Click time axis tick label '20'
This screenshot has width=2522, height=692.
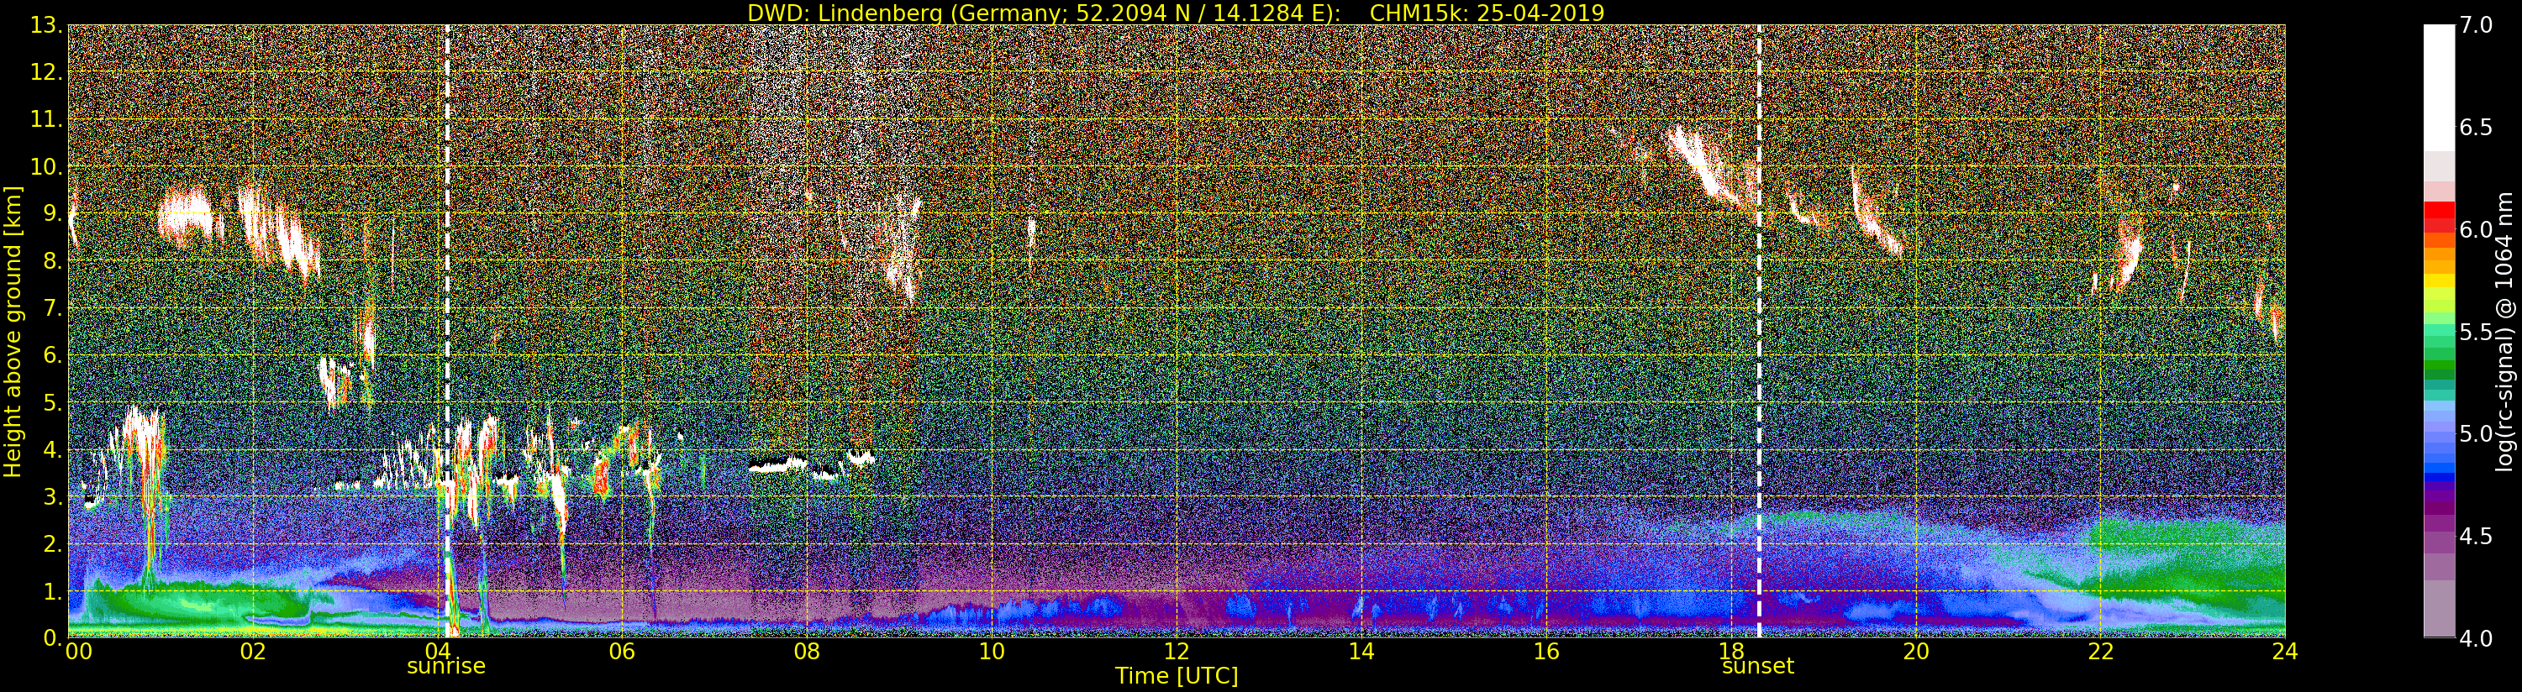click(x=1916, y=652)
